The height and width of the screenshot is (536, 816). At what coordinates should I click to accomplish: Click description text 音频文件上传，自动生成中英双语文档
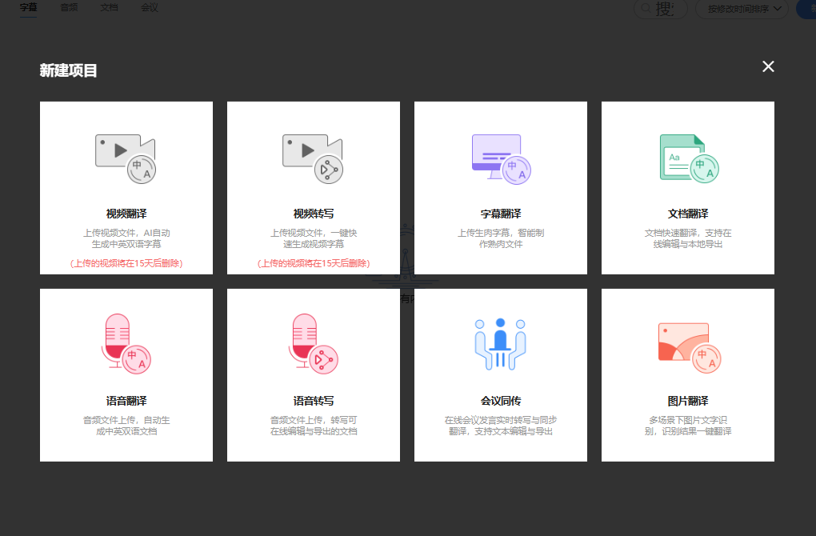(126, 426)
